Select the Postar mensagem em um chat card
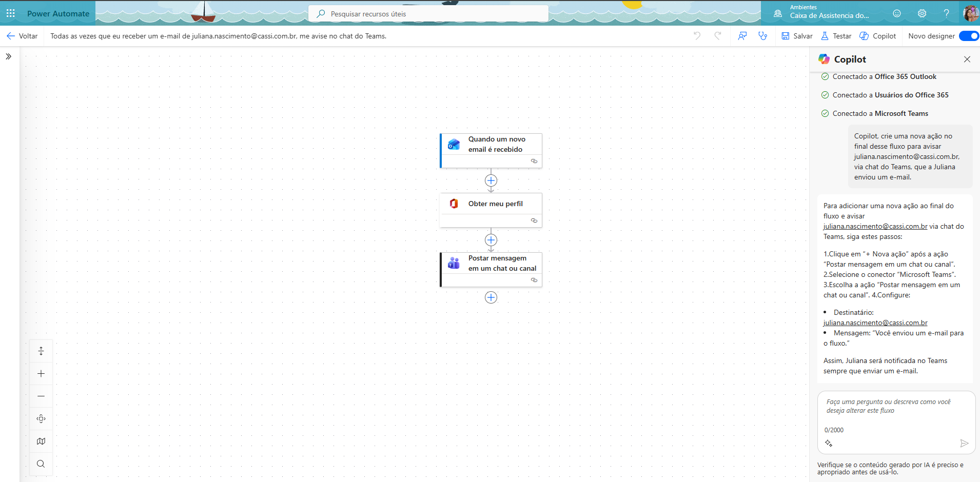Screen dimensions: 980x482 pos(491,270)
